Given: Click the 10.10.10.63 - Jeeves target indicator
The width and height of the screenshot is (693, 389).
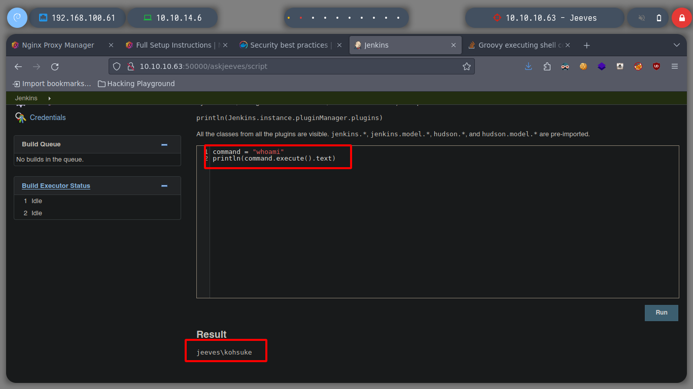Looking at the screenshot, I should point(545,18).
